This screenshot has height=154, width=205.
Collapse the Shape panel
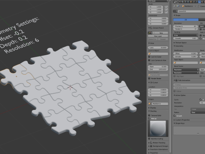174,15
